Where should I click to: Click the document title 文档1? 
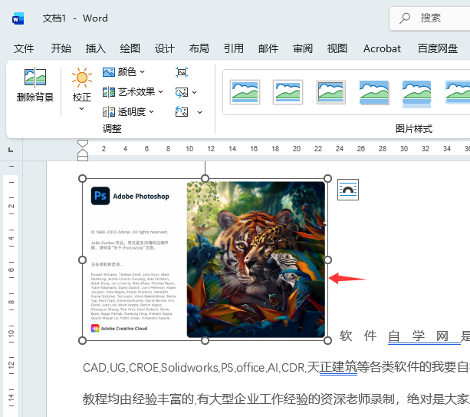[54, 18]
